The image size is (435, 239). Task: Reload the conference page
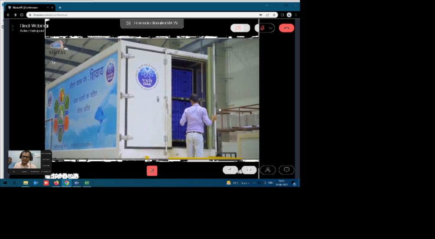tap(22, 15)
